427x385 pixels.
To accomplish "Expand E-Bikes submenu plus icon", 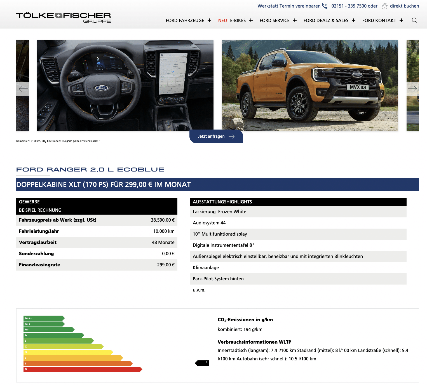I will click(251, 20).
